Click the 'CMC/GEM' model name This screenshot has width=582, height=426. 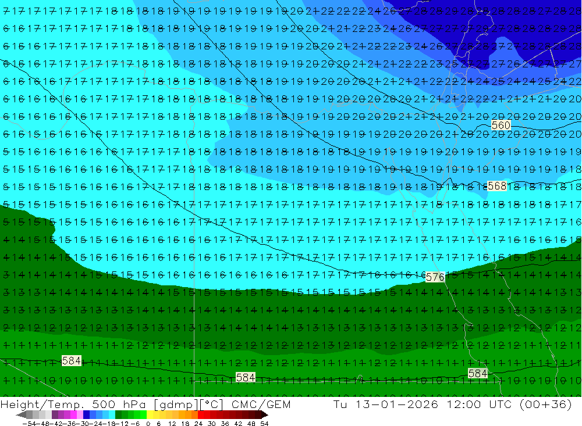(261, 404)
